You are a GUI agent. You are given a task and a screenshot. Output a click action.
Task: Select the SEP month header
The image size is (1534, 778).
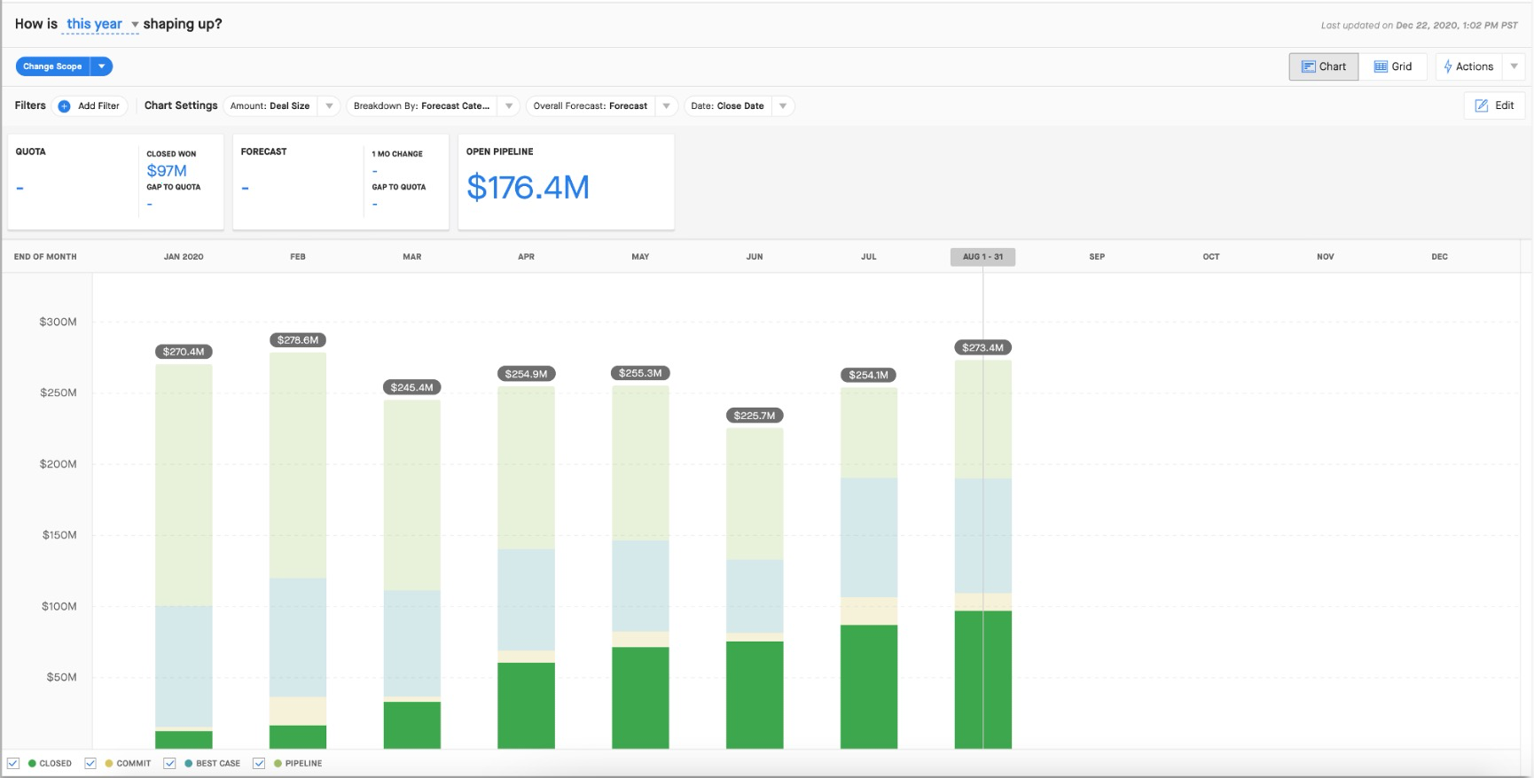[1097, 257]
